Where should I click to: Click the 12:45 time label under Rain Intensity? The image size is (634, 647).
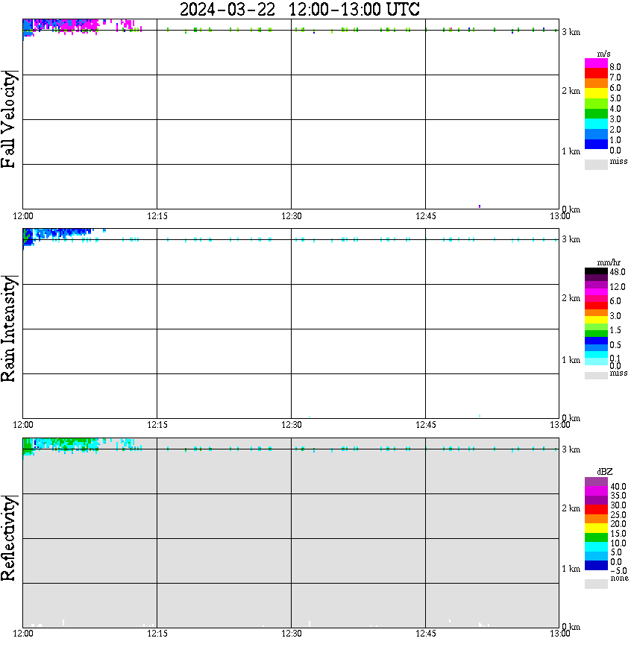point(425,425)
